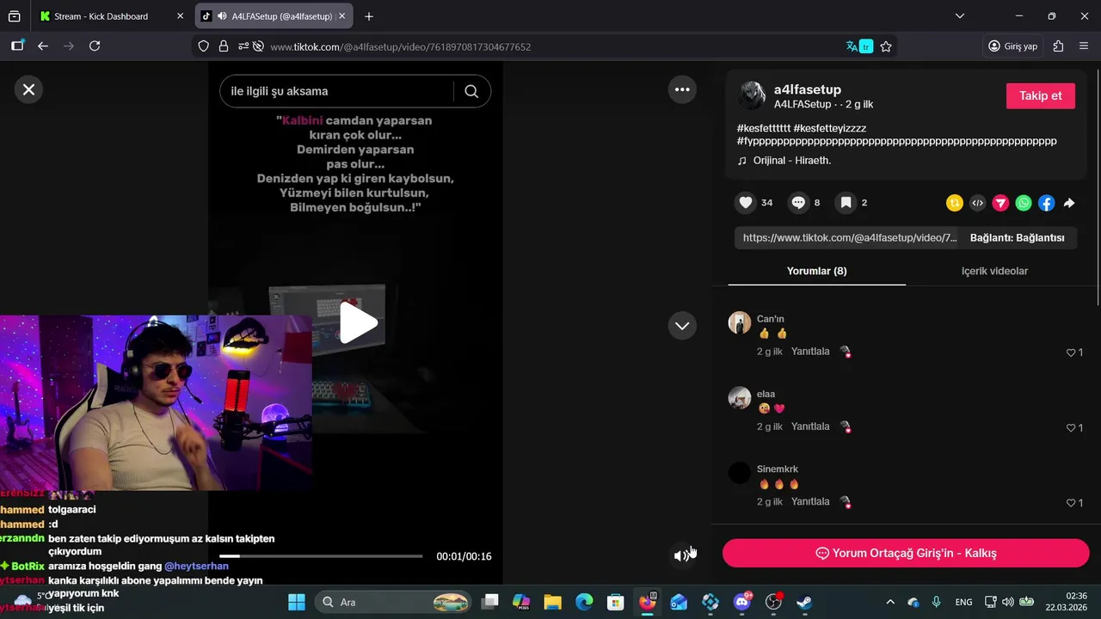Expand the list all tabs dropdown arrow

click(x=960, y=16)
